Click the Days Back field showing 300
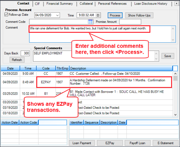The image size is (180, 147). [25, 53]
